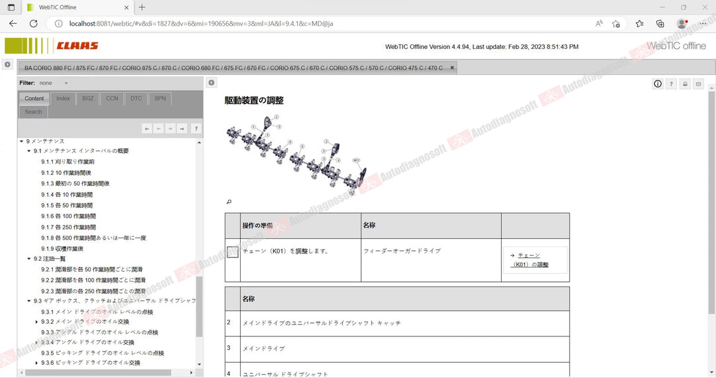Open 9.1.3 最初の 50 作業時間後

(76, 184)
